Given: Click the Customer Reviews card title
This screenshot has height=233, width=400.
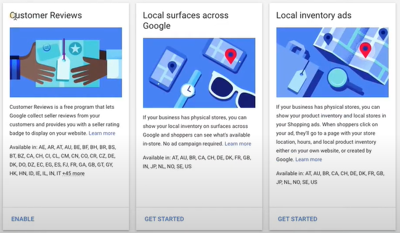Looking at the screenshot, I should 46,15.
